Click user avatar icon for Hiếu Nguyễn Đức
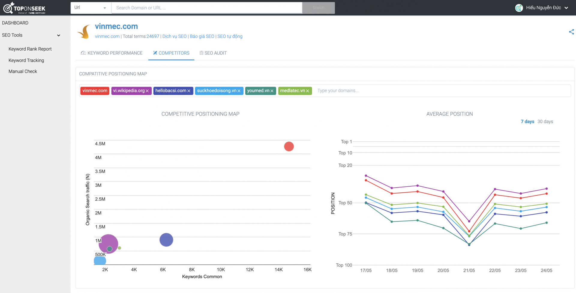 point(519,8)
